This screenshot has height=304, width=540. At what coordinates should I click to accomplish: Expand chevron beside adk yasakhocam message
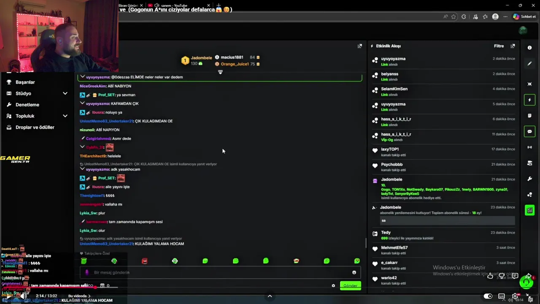(x=82, y=169)
